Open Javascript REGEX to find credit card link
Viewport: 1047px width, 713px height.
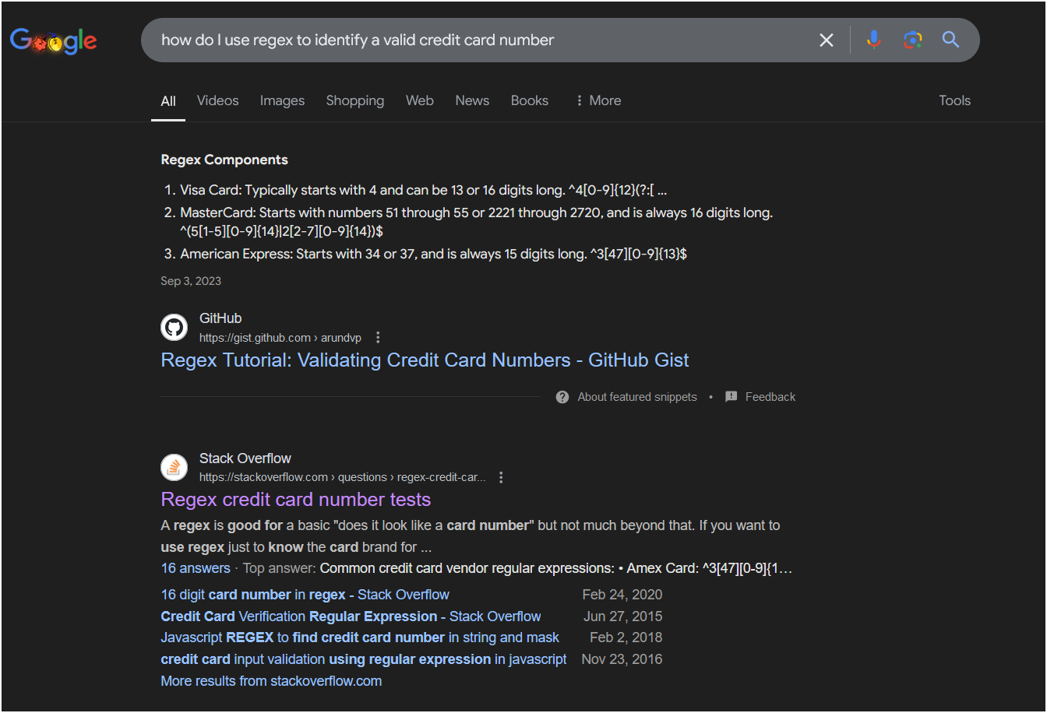pos(360,637)
